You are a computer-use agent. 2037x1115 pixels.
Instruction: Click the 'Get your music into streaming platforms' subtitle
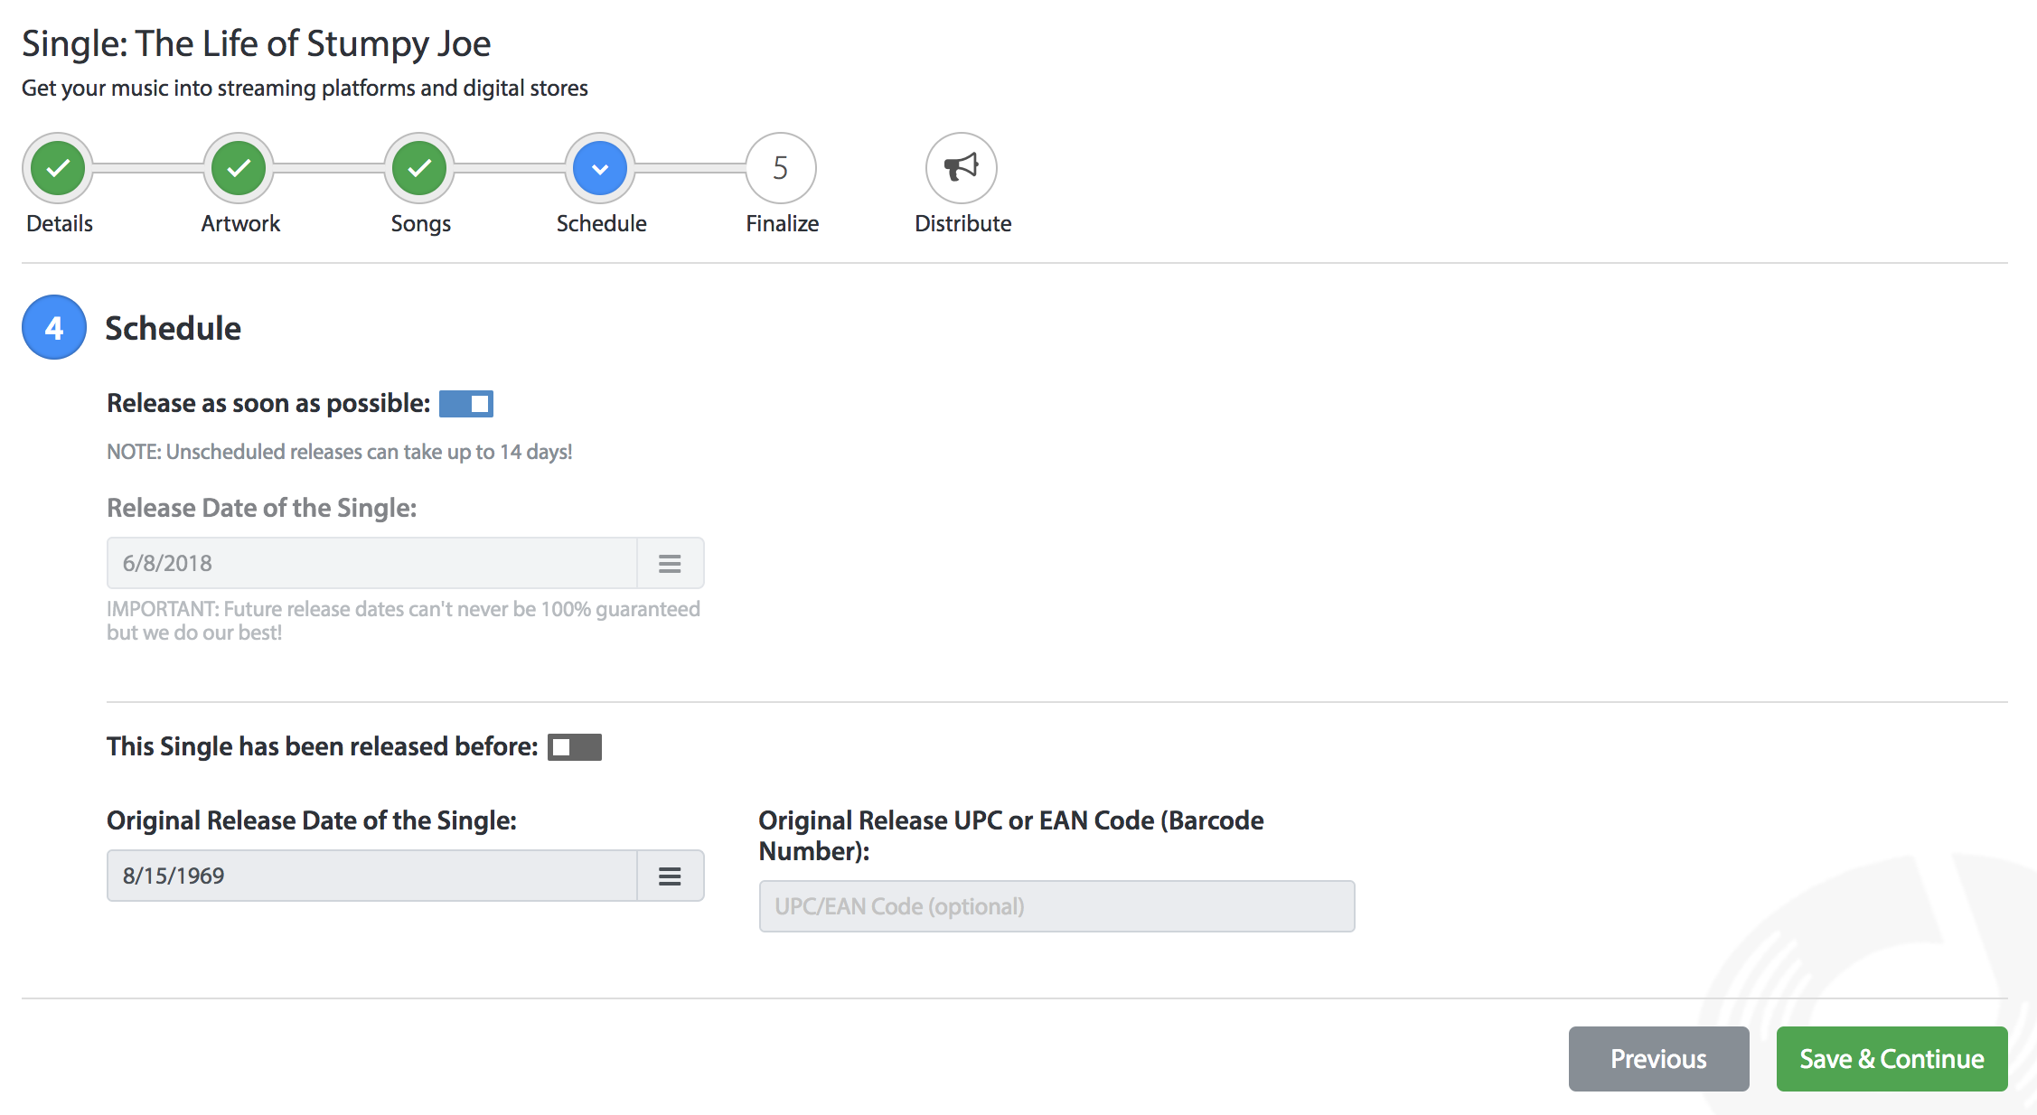(305, 89)
